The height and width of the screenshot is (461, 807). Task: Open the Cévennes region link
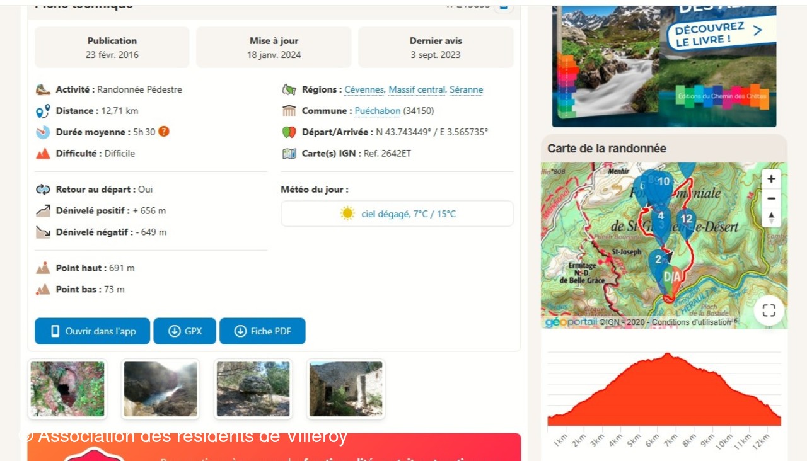[x=364, y=89]
